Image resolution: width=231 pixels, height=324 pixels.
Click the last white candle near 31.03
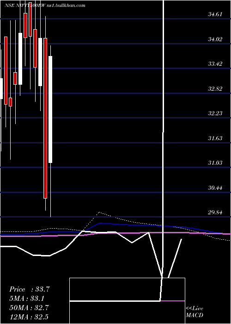[x=50, y=109]
